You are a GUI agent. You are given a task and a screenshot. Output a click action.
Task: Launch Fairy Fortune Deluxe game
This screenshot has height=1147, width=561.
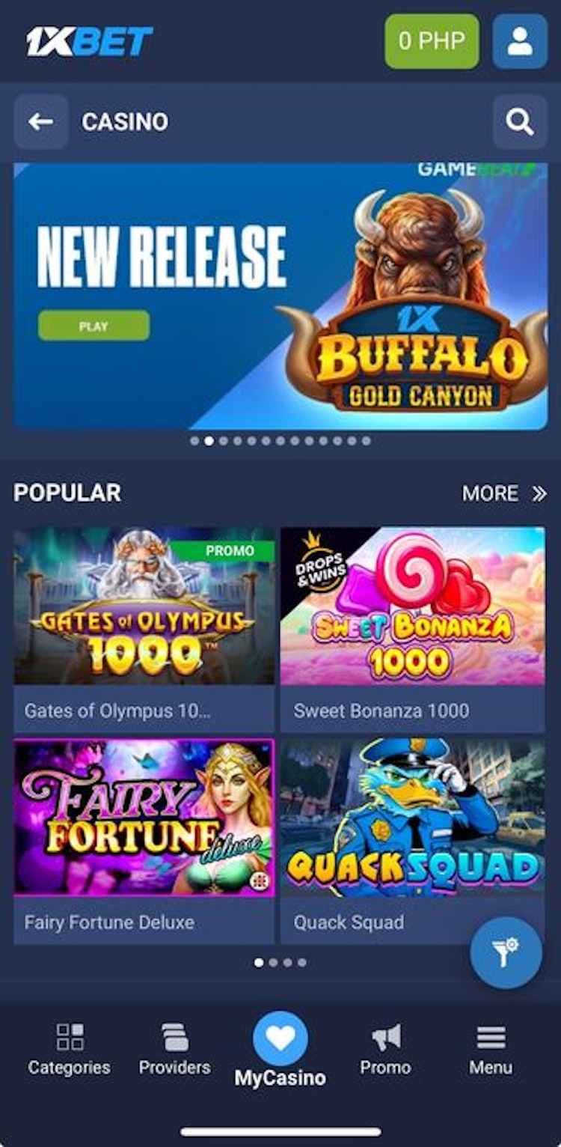(x=144, y=842)
